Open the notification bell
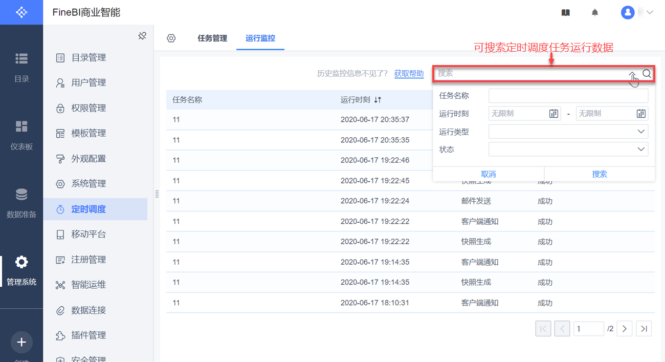The width and height of the screenshot is (665, 362). (595, 13)
